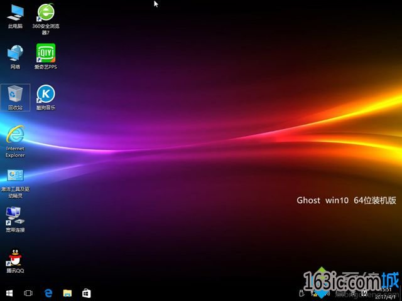Open 酷狗音乐 (Kugou Music) shortcut
This screenshot has height=301, width=402.
point(45,95)
